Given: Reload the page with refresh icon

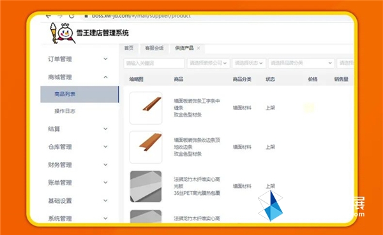Looking at the screenshot, I should pos(71,16).
